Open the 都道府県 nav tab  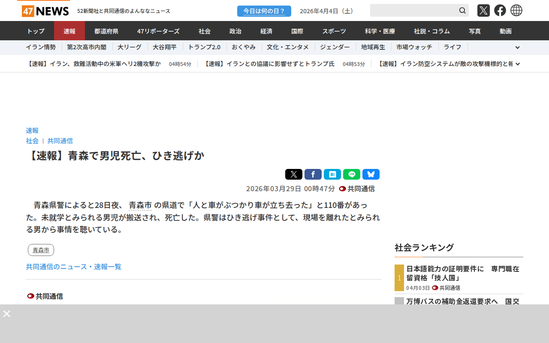click(106, 31)
